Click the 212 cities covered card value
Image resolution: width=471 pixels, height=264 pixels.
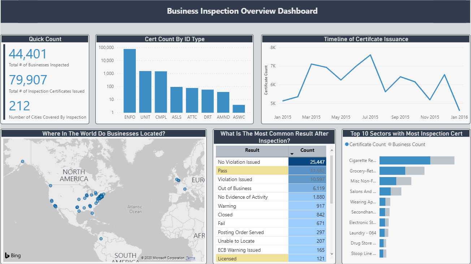click(x=20, y=106)
